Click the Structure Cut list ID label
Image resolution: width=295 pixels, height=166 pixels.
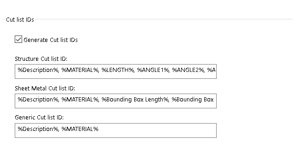click(41, 59)
